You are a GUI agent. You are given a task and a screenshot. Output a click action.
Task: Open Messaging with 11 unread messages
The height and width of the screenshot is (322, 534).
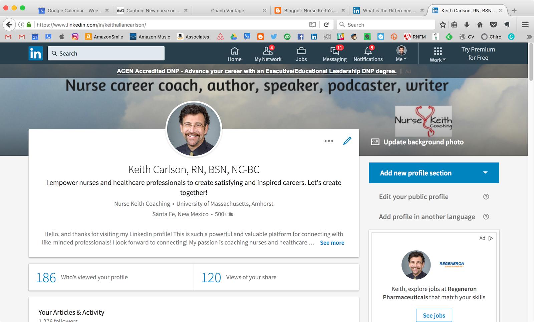point(334,53)
